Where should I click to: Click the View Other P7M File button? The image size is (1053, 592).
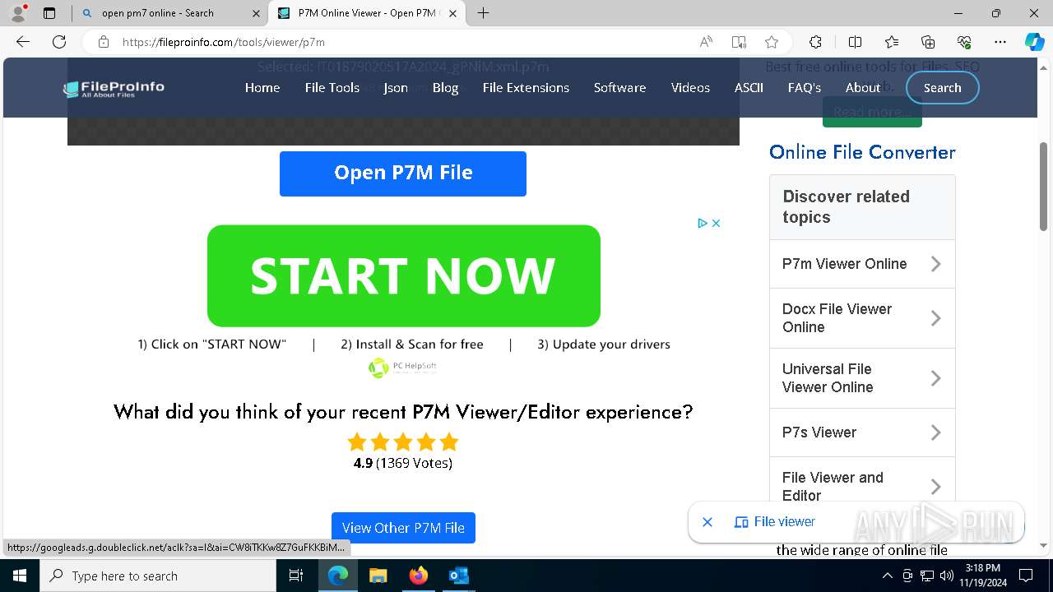tap(403, 528)
